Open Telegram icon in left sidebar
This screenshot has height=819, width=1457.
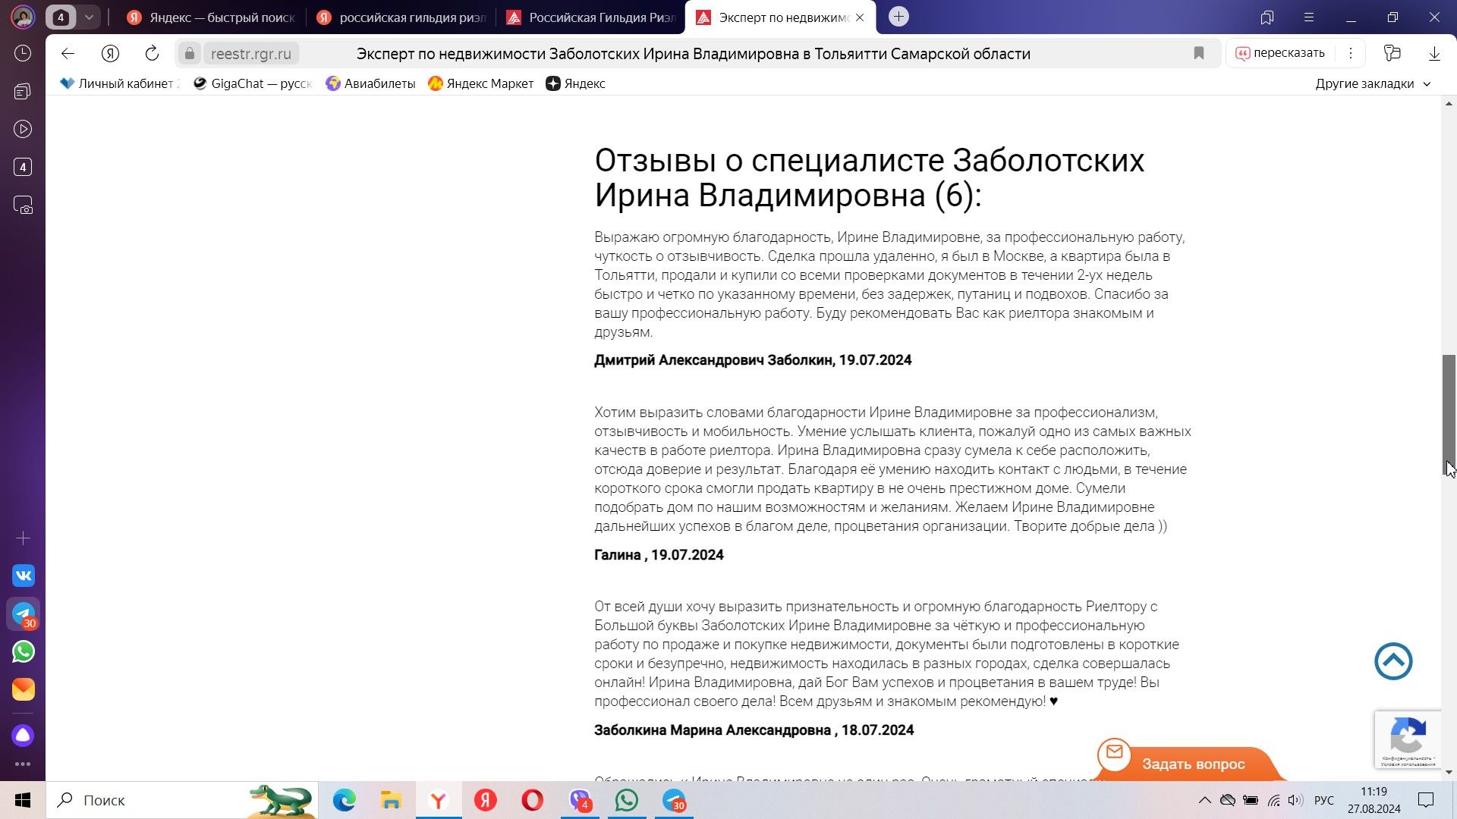(23, 613)
